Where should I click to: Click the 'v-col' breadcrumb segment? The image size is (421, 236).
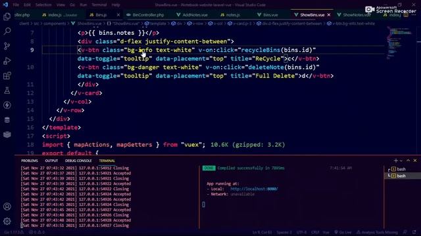pyautogui.click(x=218, y=24)
